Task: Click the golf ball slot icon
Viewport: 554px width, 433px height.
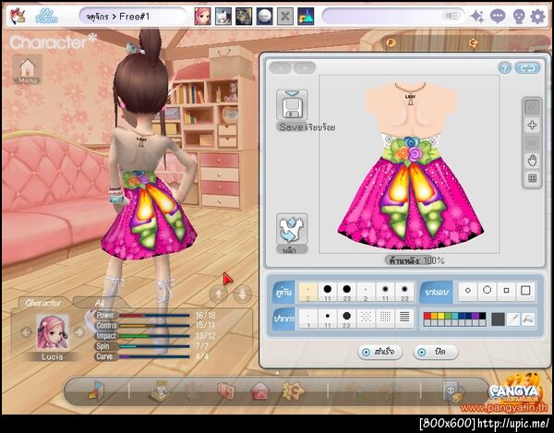Action: 265,17
